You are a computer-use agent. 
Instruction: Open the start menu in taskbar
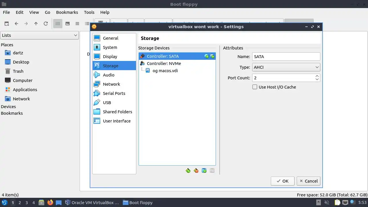pos(5,202)
